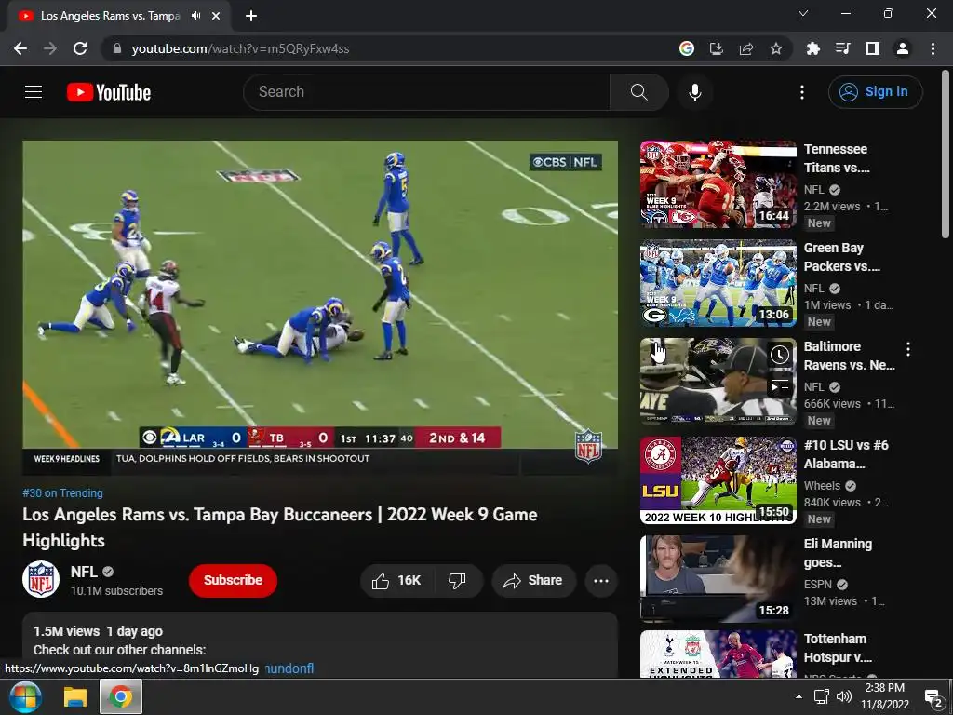This screenshot has height=715, width=953.
Task: Click Chrome icon in taskbar
Action: (121, 696)
